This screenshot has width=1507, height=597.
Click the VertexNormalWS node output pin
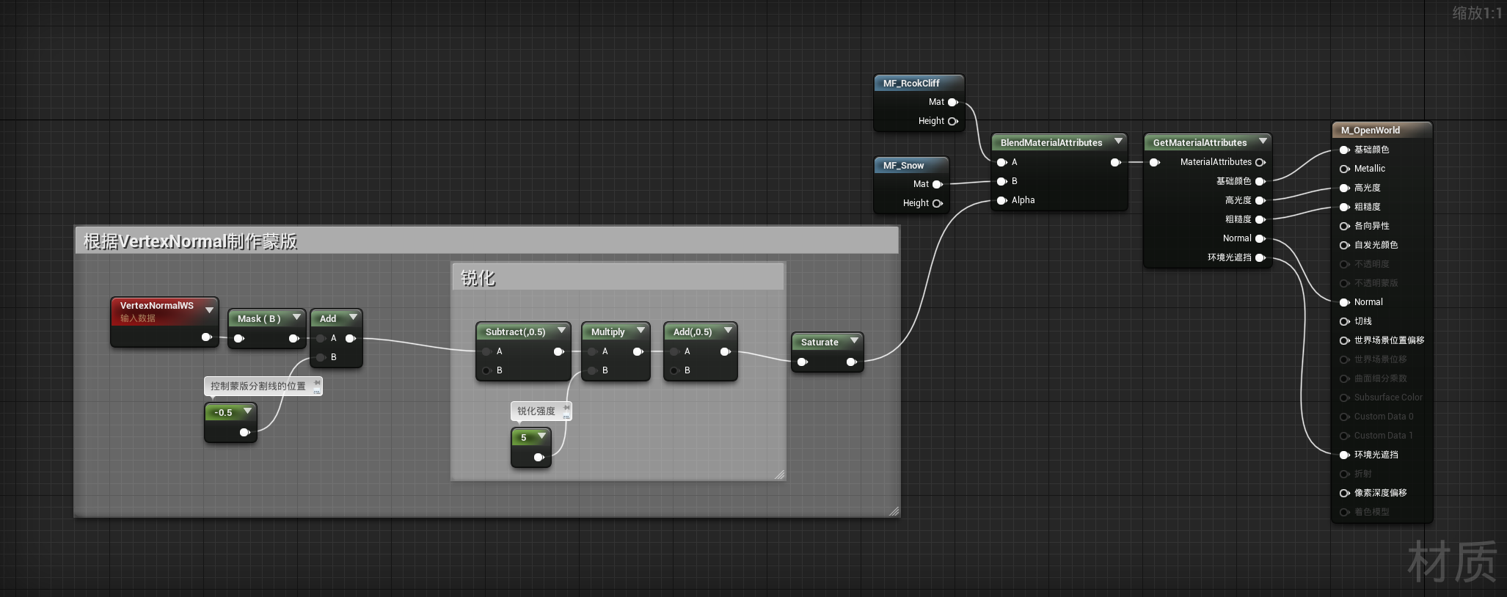[x=206, y=337]
